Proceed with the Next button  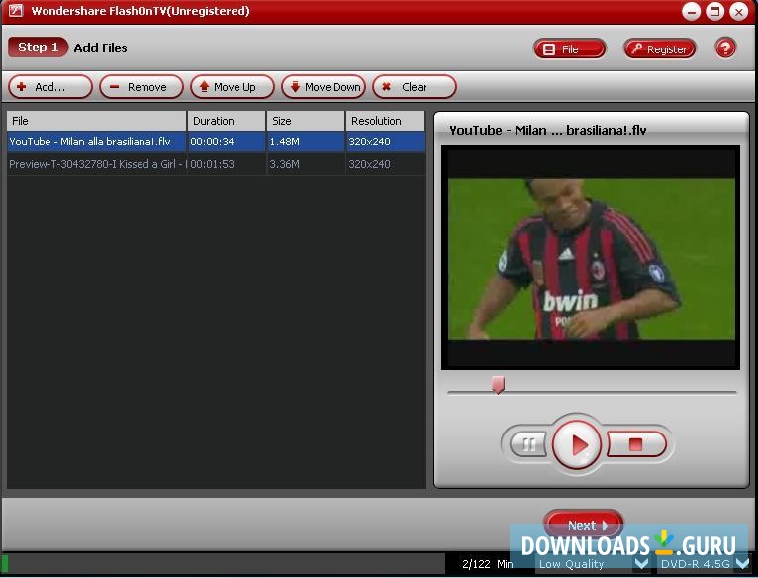(x=584, y=525)
